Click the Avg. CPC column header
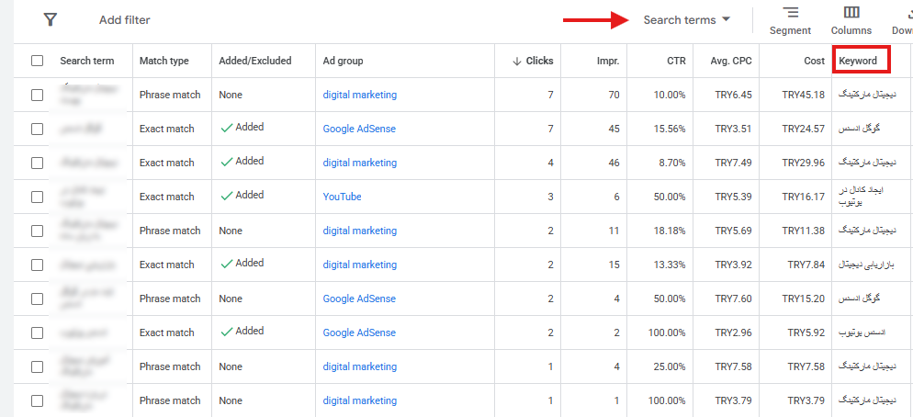 [x=731, y=62]
